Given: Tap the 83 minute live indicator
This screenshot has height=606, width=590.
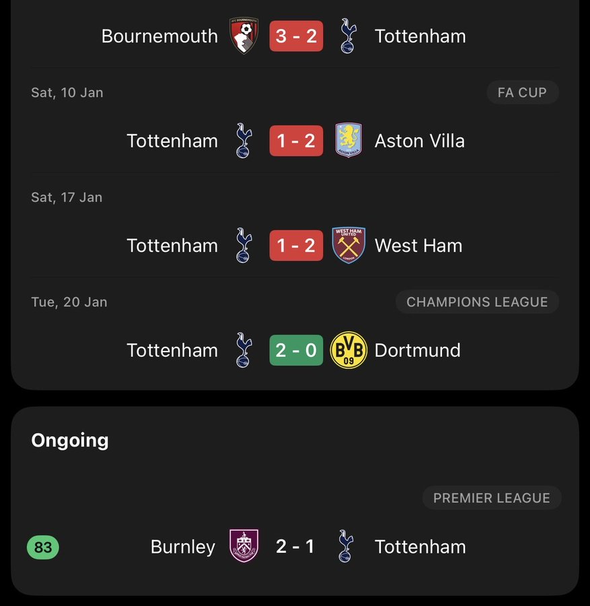Looking at the screenshot, I should pos(43,547).
